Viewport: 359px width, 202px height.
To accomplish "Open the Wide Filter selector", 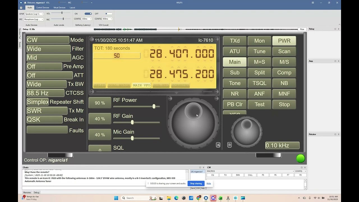I will 49,49.
